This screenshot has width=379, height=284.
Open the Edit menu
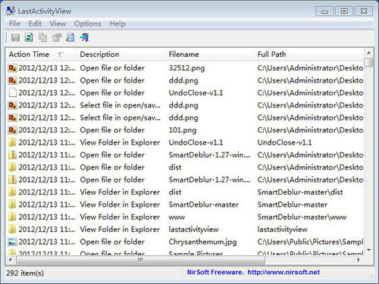[x=35, y=23]
